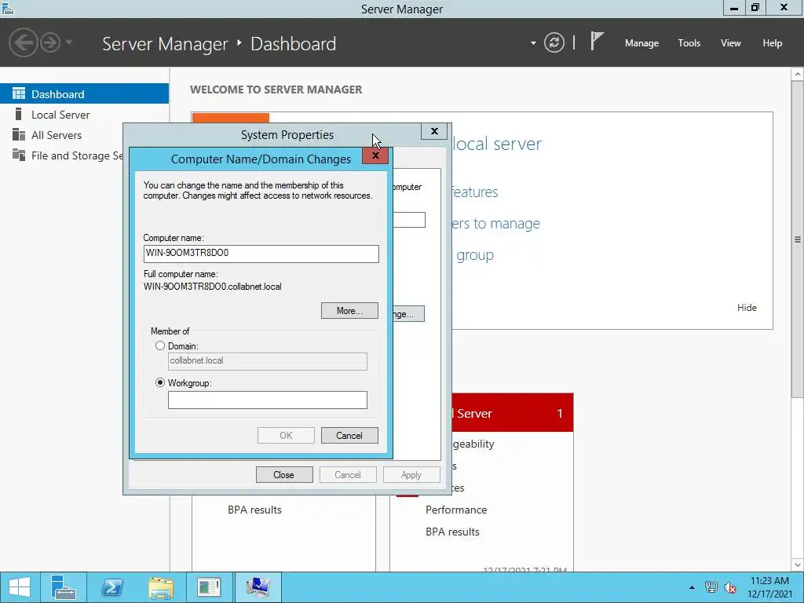Select Local Server in the sidebar
Image resolution: width=804 pixels, height=603 pixels.
pos(84,115)
